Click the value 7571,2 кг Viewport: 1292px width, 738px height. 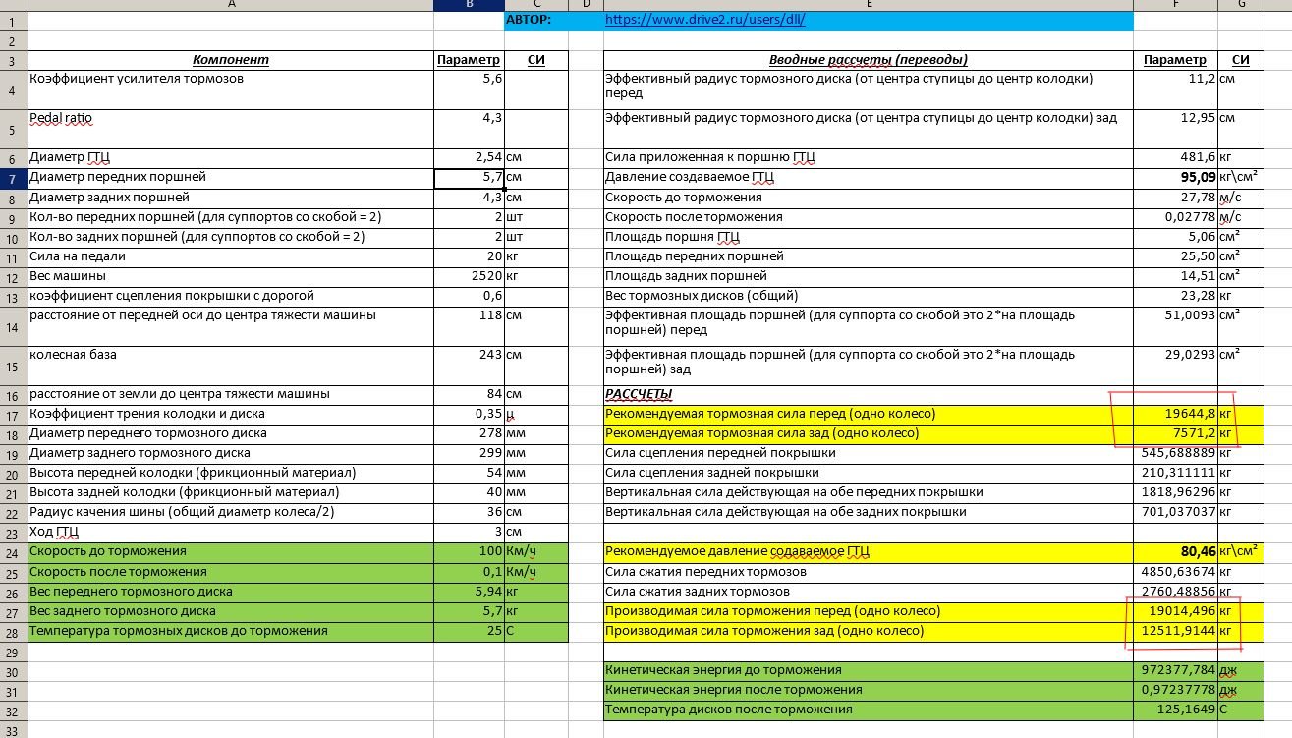1175,433
